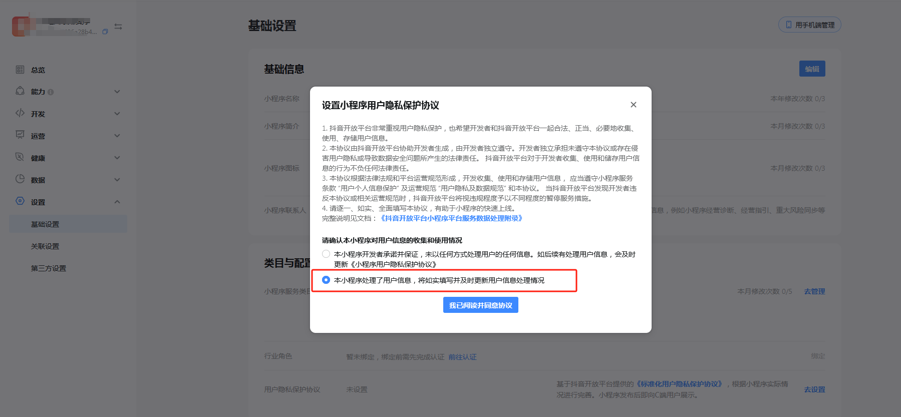The height and width of the screenshot is (417, 901).
Task: Click 前往认证 link in 行业角色 row
Action: (x=462, y=357)
